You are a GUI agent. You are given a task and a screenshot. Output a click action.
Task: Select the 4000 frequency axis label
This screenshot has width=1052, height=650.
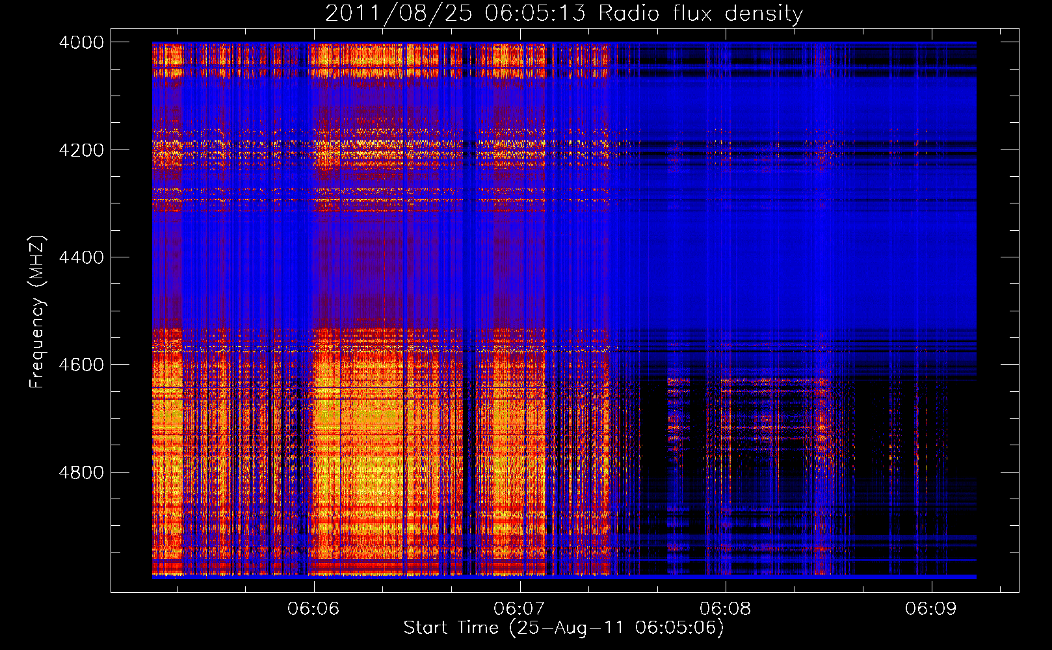click(x=81, y=42)
